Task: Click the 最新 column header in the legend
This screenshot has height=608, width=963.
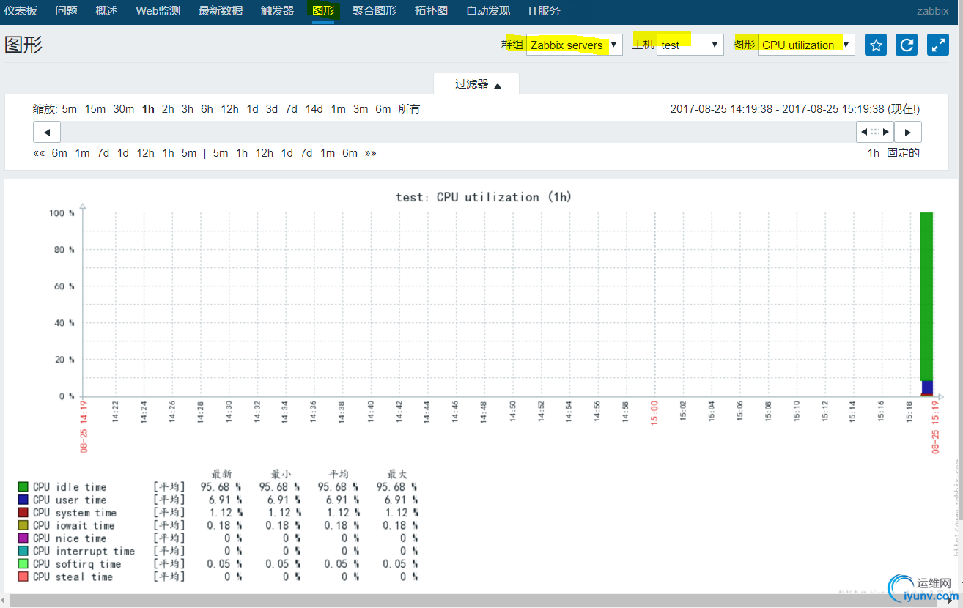Action: [x=222, y=474]
